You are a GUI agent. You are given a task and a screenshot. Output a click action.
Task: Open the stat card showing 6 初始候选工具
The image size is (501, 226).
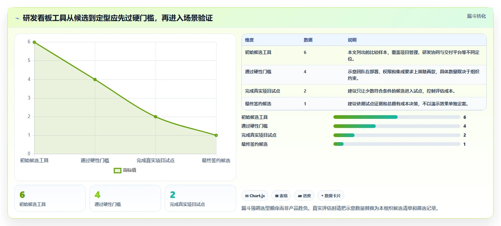point(50,198)
